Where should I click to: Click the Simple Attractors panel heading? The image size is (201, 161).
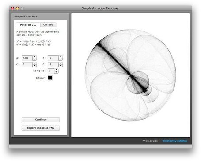[26, 16]
